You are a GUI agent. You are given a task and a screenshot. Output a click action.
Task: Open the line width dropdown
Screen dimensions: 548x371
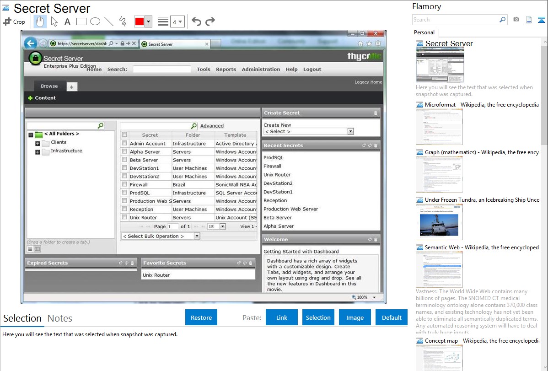(x=177, y=22)
